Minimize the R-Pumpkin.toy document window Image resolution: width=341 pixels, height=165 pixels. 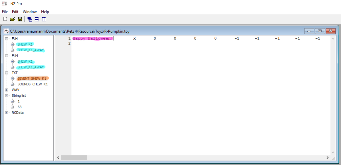point(309,31)
